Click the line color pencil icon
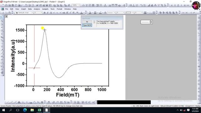 (x=100, y=13)
